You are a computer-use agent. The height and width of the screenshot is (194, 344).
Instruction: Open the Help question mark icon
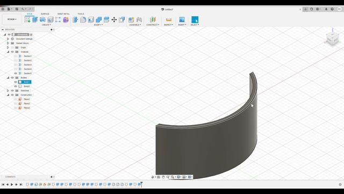332,9
